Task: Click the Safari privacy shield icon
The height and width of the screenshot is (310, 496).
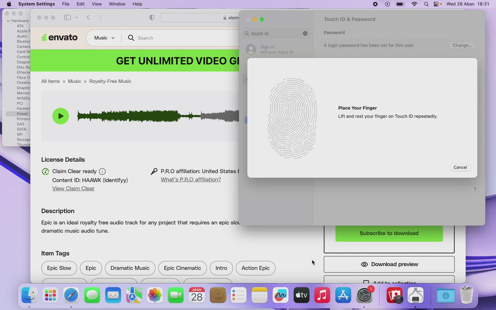Action: point(152,17)
